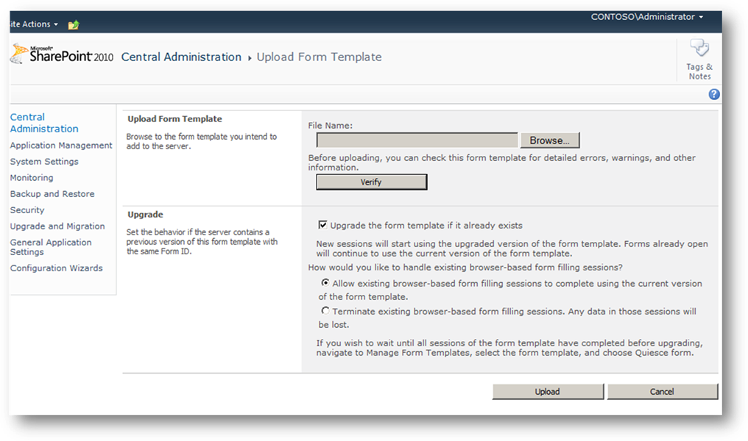Viewport: 748px width, 441px height.
Task: Click the Upload button
Action: click(x=547, y=392)
